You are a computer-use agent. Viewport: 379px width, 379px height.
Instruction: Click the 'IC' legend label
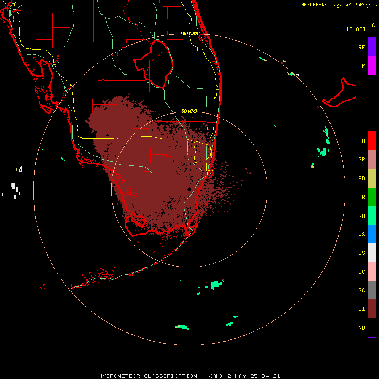361,272
